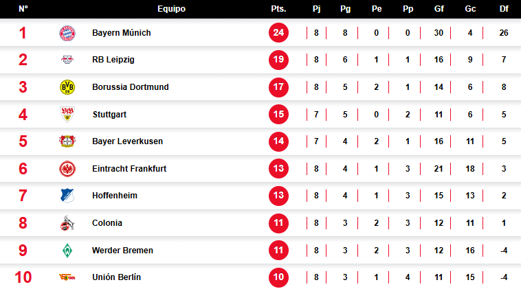This screenshot has width=521, height=289.
Task: Click Bayern Múnich's red 24 points badge
Action: pyautogui.click(x=278, y=33)
